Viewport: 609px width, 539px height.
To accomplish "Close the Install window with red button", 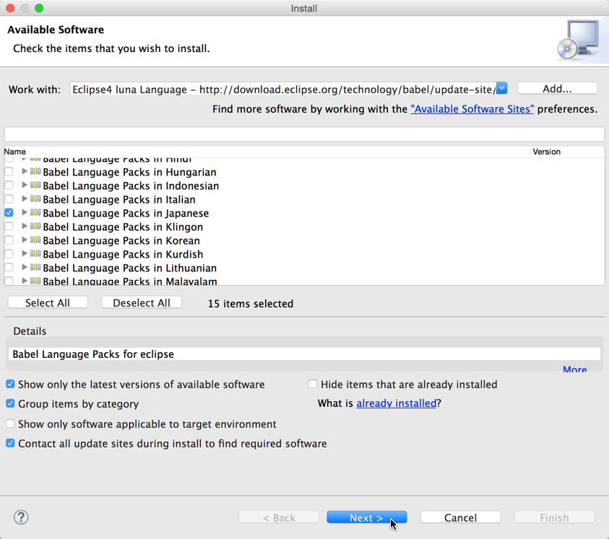I will coord(11,8).
